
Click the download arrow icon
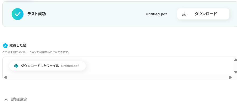[x=184, y=14]
